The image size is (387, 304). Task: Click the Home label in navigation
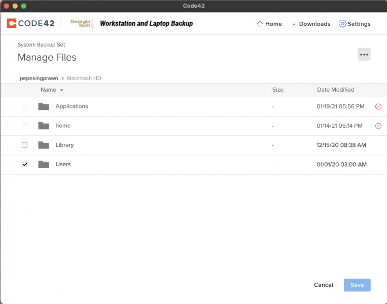(273, 24)
